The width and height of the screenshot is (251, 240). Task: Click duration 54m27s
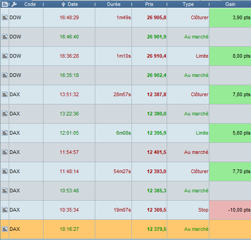122,171
